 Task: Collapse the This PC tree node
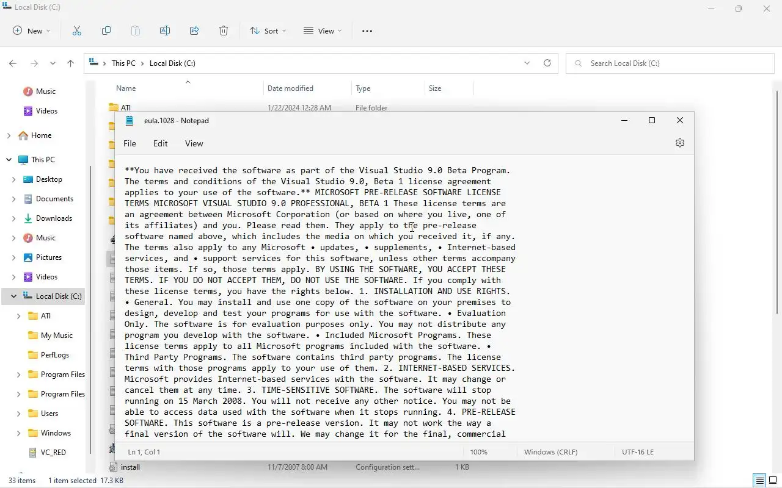pos(9,160)
